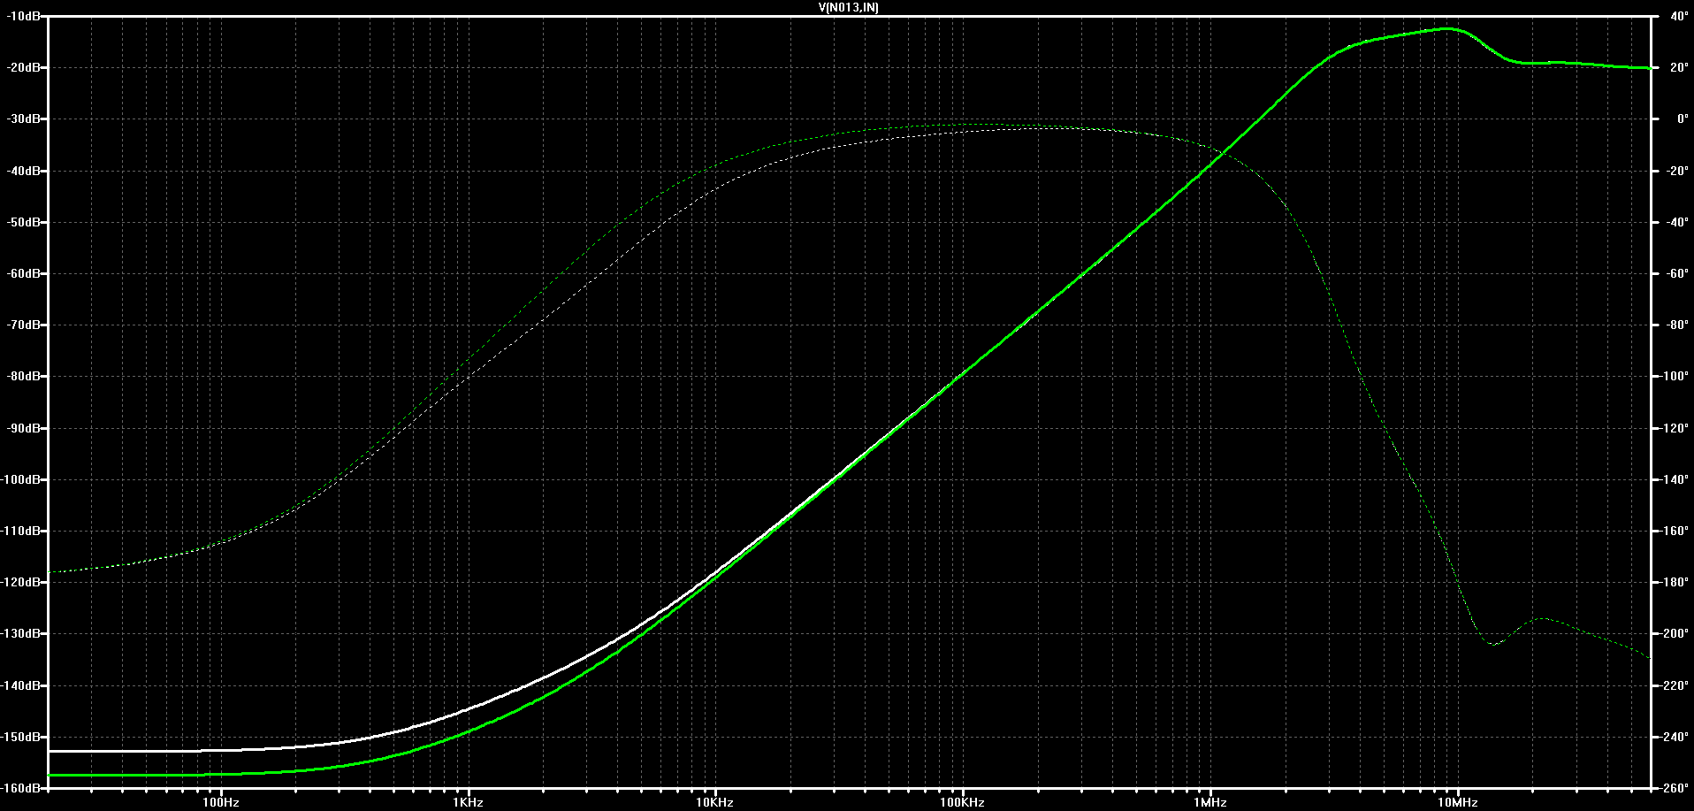The width and height of the screenshot is (1694, 811).
Task: Click the -140dB magnitude axis label
Action: tap(21, 685)
